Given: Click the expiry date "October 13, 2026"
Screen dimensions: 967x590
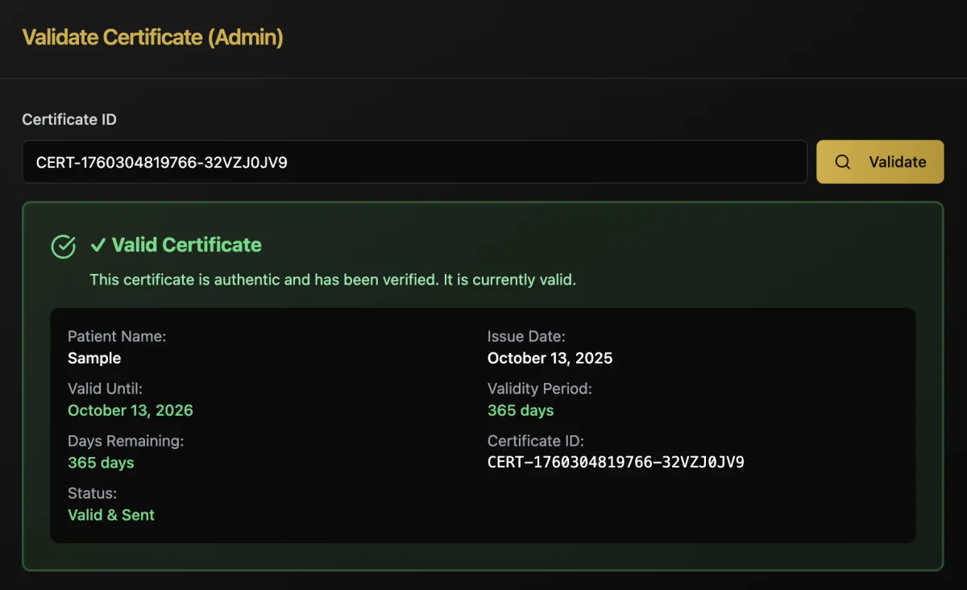Looking at the screenshot, I should tap(131, 410).
